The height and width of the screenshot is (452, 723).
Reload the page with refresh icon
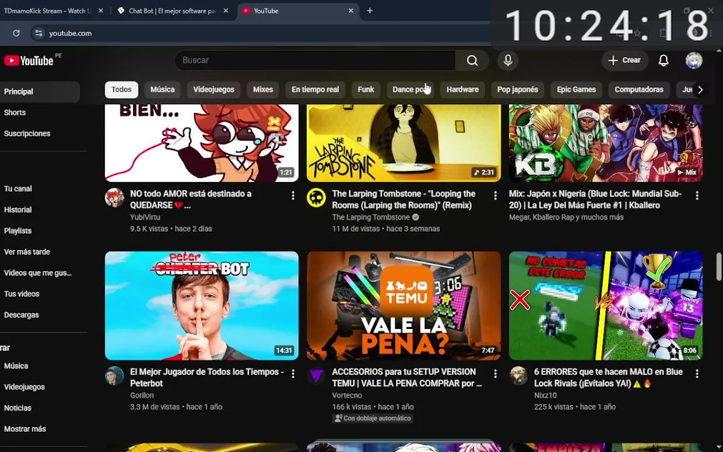[16, 33]
